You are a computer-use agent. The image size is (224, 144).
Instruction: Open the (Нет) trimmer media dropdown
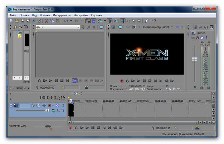(58, 27)
